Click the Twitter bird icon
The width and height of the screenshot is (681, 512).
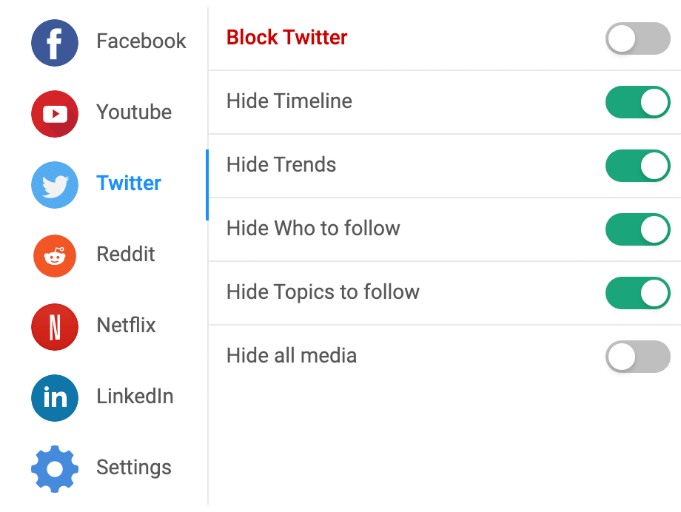pos(55,184)
